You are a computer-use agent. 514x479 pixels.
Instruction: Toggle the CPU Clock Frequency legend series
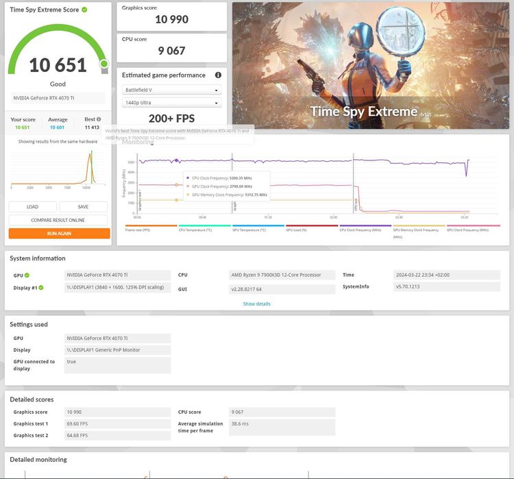pos(365,228)
